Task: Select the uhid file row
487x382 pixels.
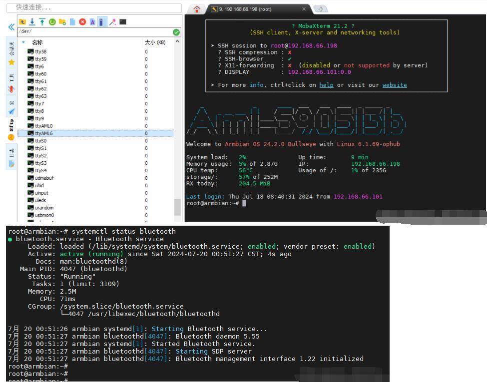Action: click(x=96, y=186)
